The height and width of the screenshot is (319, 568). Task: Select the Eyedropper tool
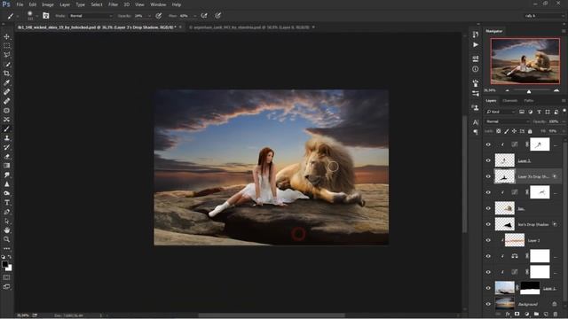pyautogui.click(x=6, y=82)
